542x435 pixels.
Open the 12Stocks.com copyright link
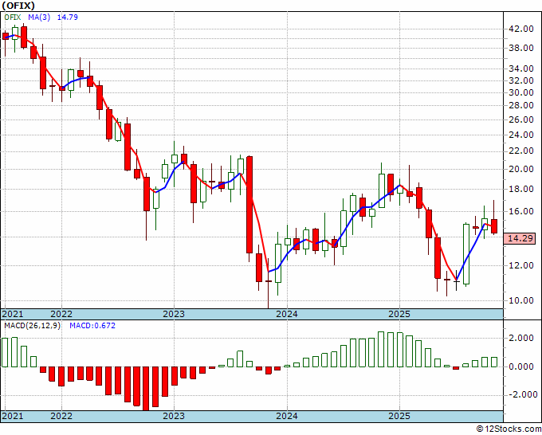click(509, 429)
